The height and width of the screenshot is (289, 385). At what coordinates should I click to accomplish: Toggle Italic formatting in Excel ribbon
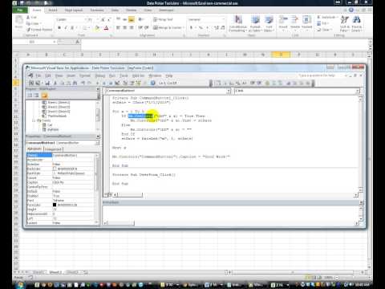click(66, 28)
